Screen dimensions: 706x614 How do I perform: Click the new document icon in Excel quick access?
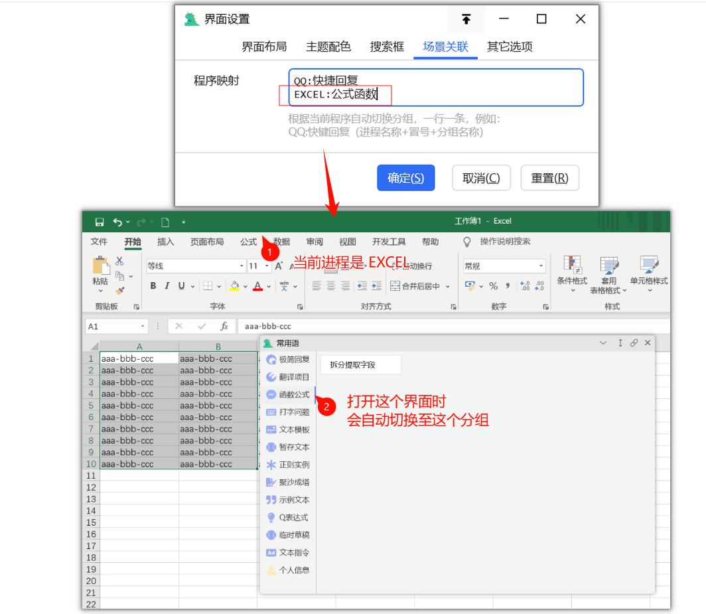165,222
